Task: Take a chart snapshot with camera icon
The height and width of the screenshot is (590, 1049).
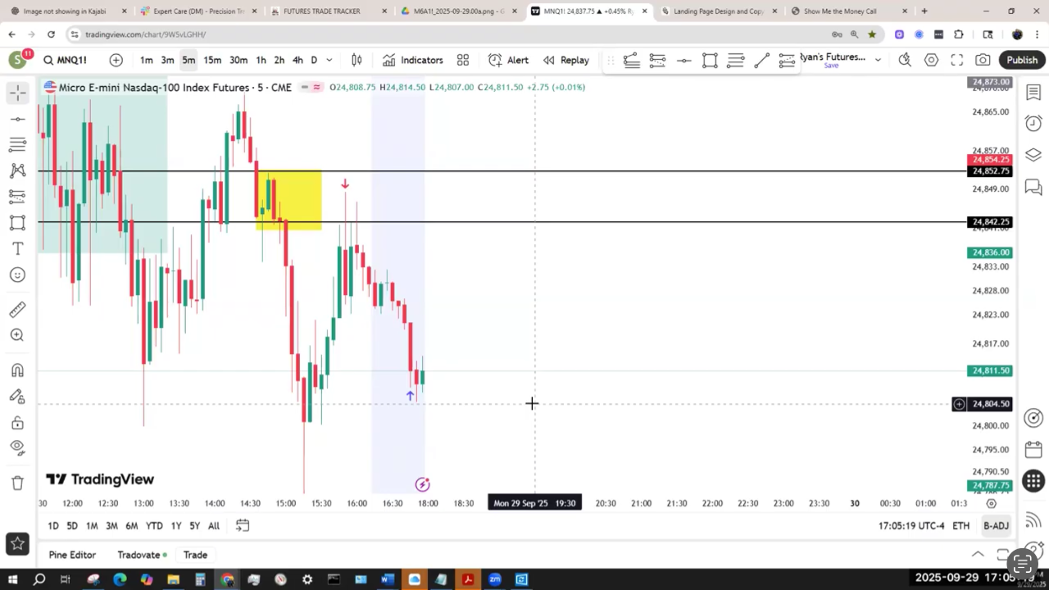Action: 983,60
